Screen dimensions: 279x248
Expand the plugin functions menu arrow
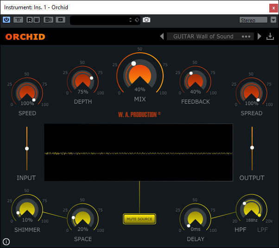coord(273,20)
